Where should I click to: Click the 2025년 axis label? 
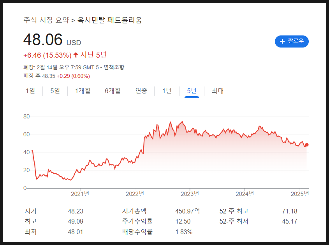[300, 194]
